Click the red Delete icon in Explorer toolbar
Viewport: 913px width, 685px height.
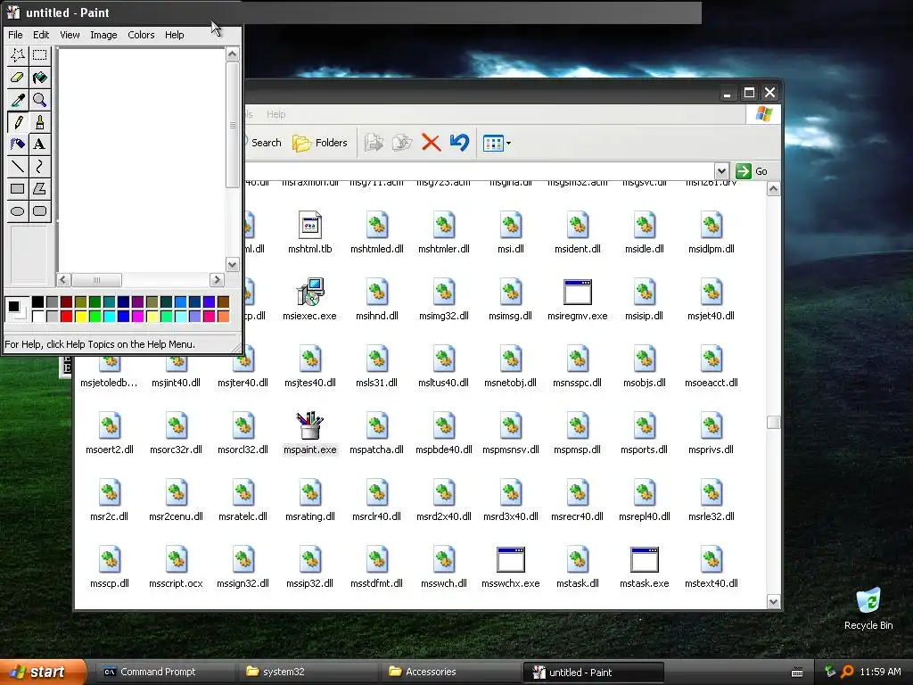point(431,143)
